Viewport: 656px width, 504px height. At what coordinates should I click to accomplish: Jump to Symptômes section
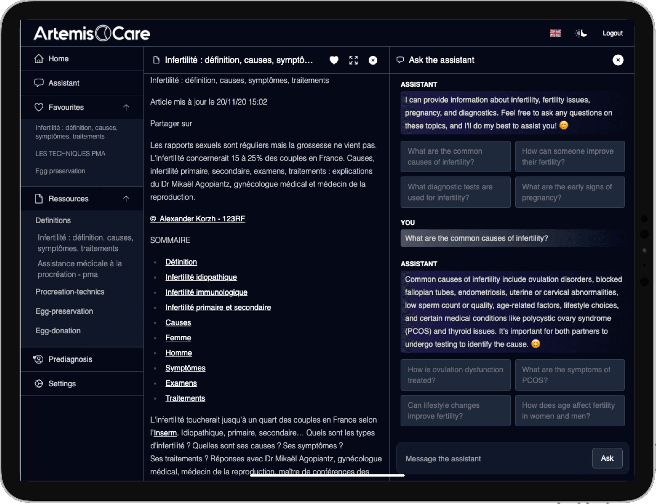click(x=185, y=368)
